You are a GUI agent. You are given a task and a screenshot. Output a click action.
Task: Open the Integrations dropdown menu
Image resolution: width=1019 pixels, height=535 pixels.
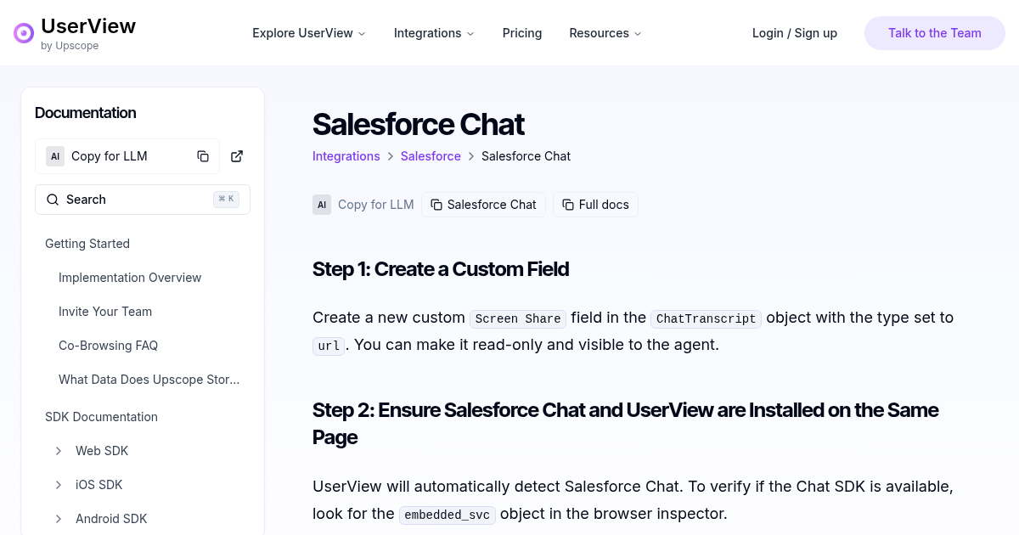pyautogui.click(x=434, y=33)
